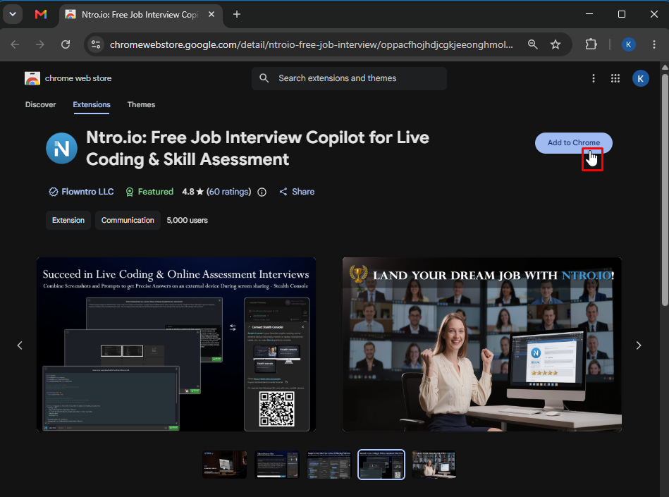669x497 pixels.
Task: Open the web store more options menu
Action: pyautogui.click(x=593, y=78)
